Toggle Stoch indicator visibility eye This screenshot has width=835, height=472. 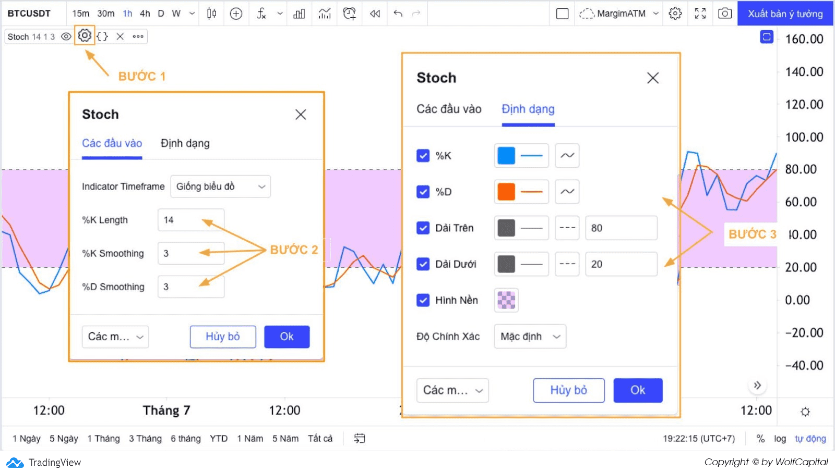[66, 36]
